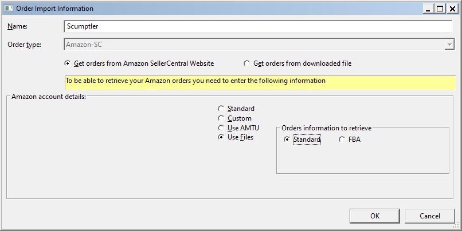Select the Use Files radio option
Screen dimensions: 462x231
(236, 137)
